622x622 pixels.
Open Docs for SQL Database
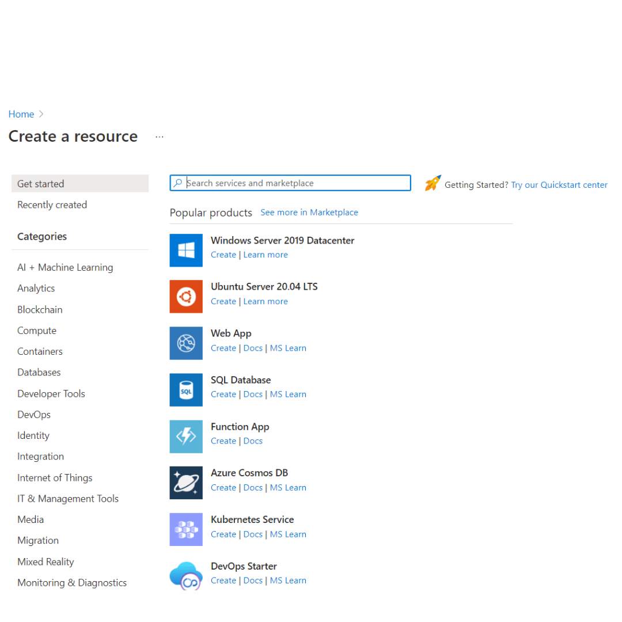point(253,395)
